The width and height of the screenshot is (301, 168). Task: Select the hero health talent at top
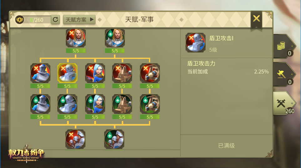[115, 38]
